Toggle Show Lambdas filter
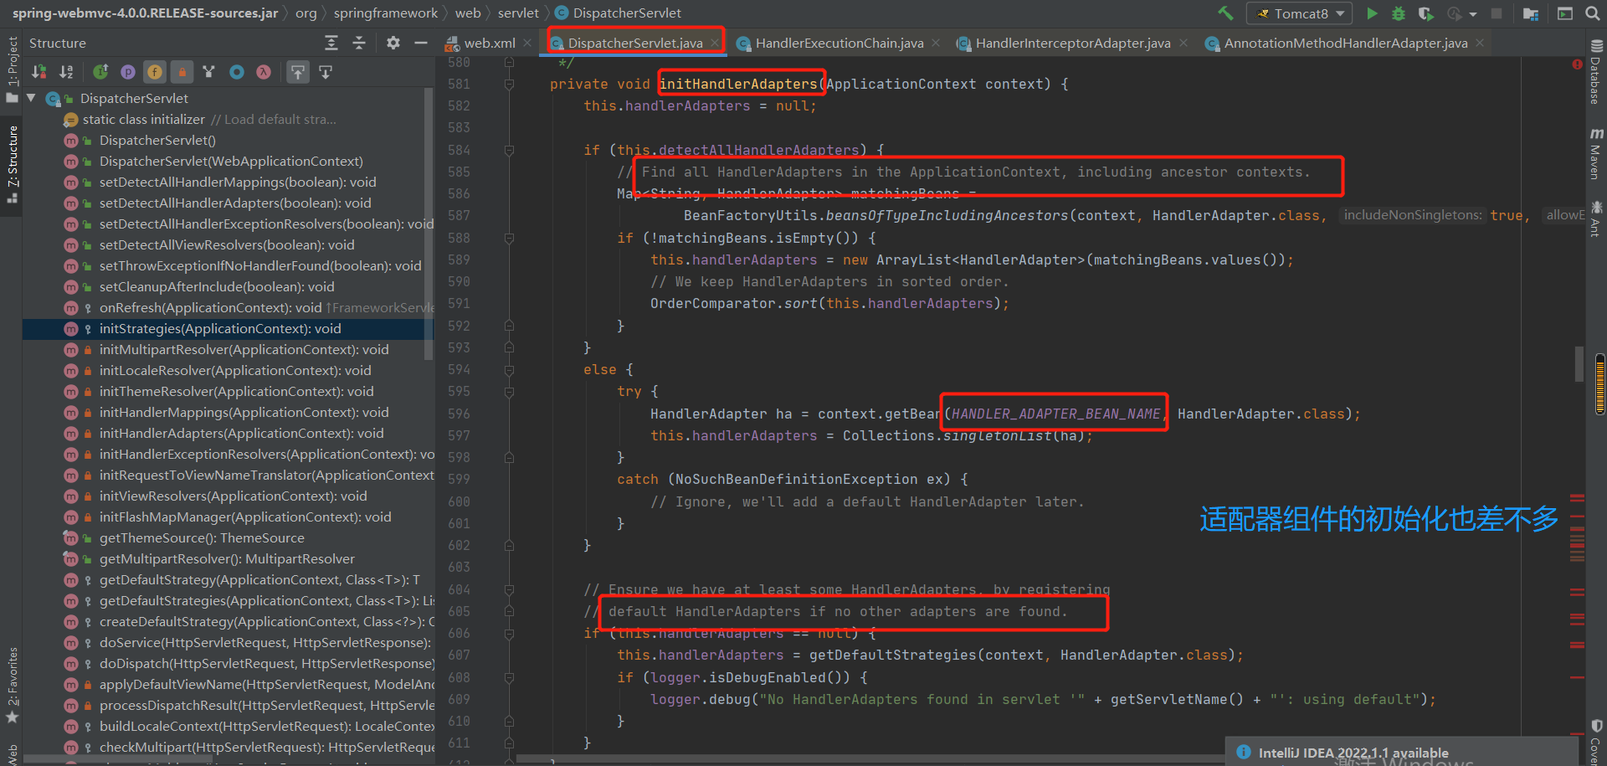This screenshot has height=766, width=1607. pos(264,72)
